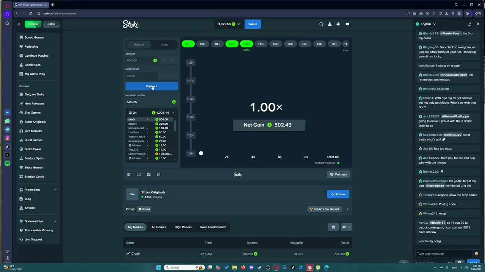Collapse the players bet list
Image resolution: width=485 pixels, height=272 pixels.
click(x=173, y=113)
